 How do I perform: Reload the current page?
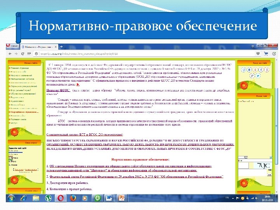click(23, 54)
